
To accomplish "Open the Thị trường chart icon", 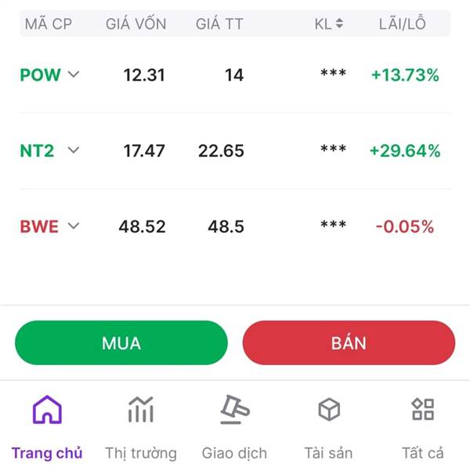I will (141, 410).
